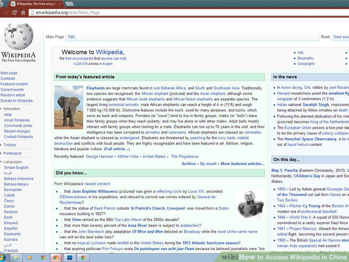This screenshot has width=349, height=262.
Task: Open the View source tab
Action: [x=341, y=37]
